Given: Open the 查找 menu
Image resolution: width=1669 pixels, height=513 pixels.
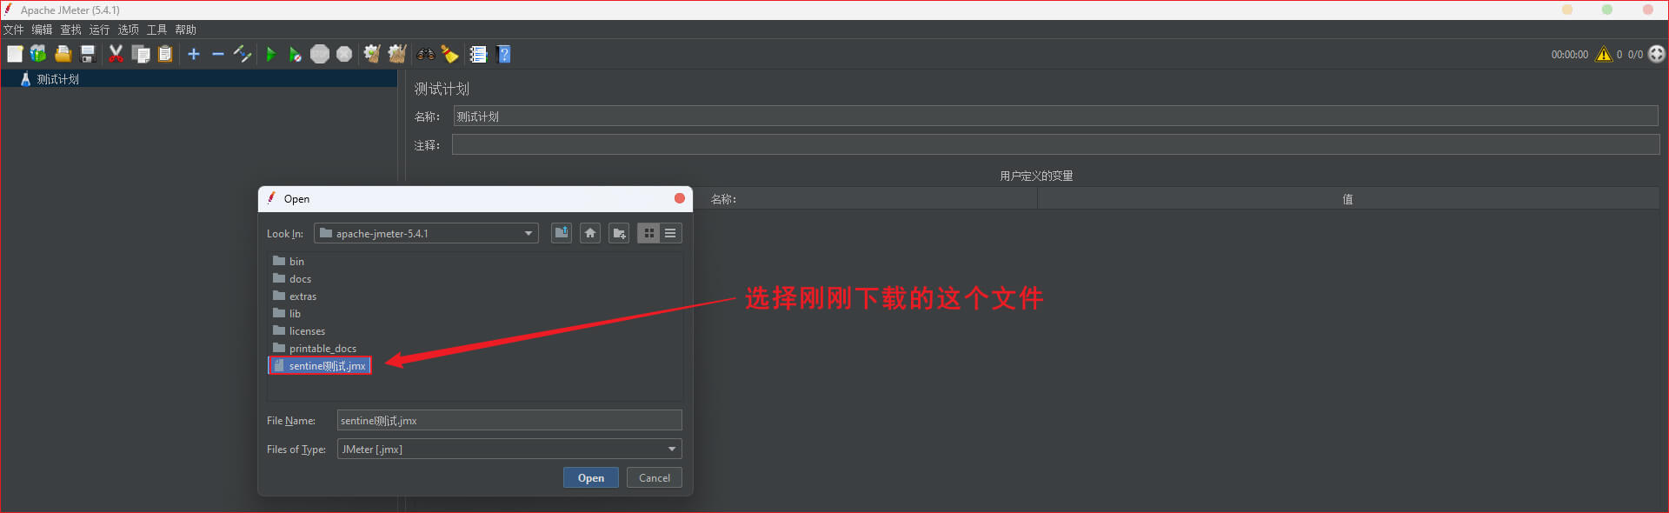Looking at the screenshot, I should pos(70,30).
